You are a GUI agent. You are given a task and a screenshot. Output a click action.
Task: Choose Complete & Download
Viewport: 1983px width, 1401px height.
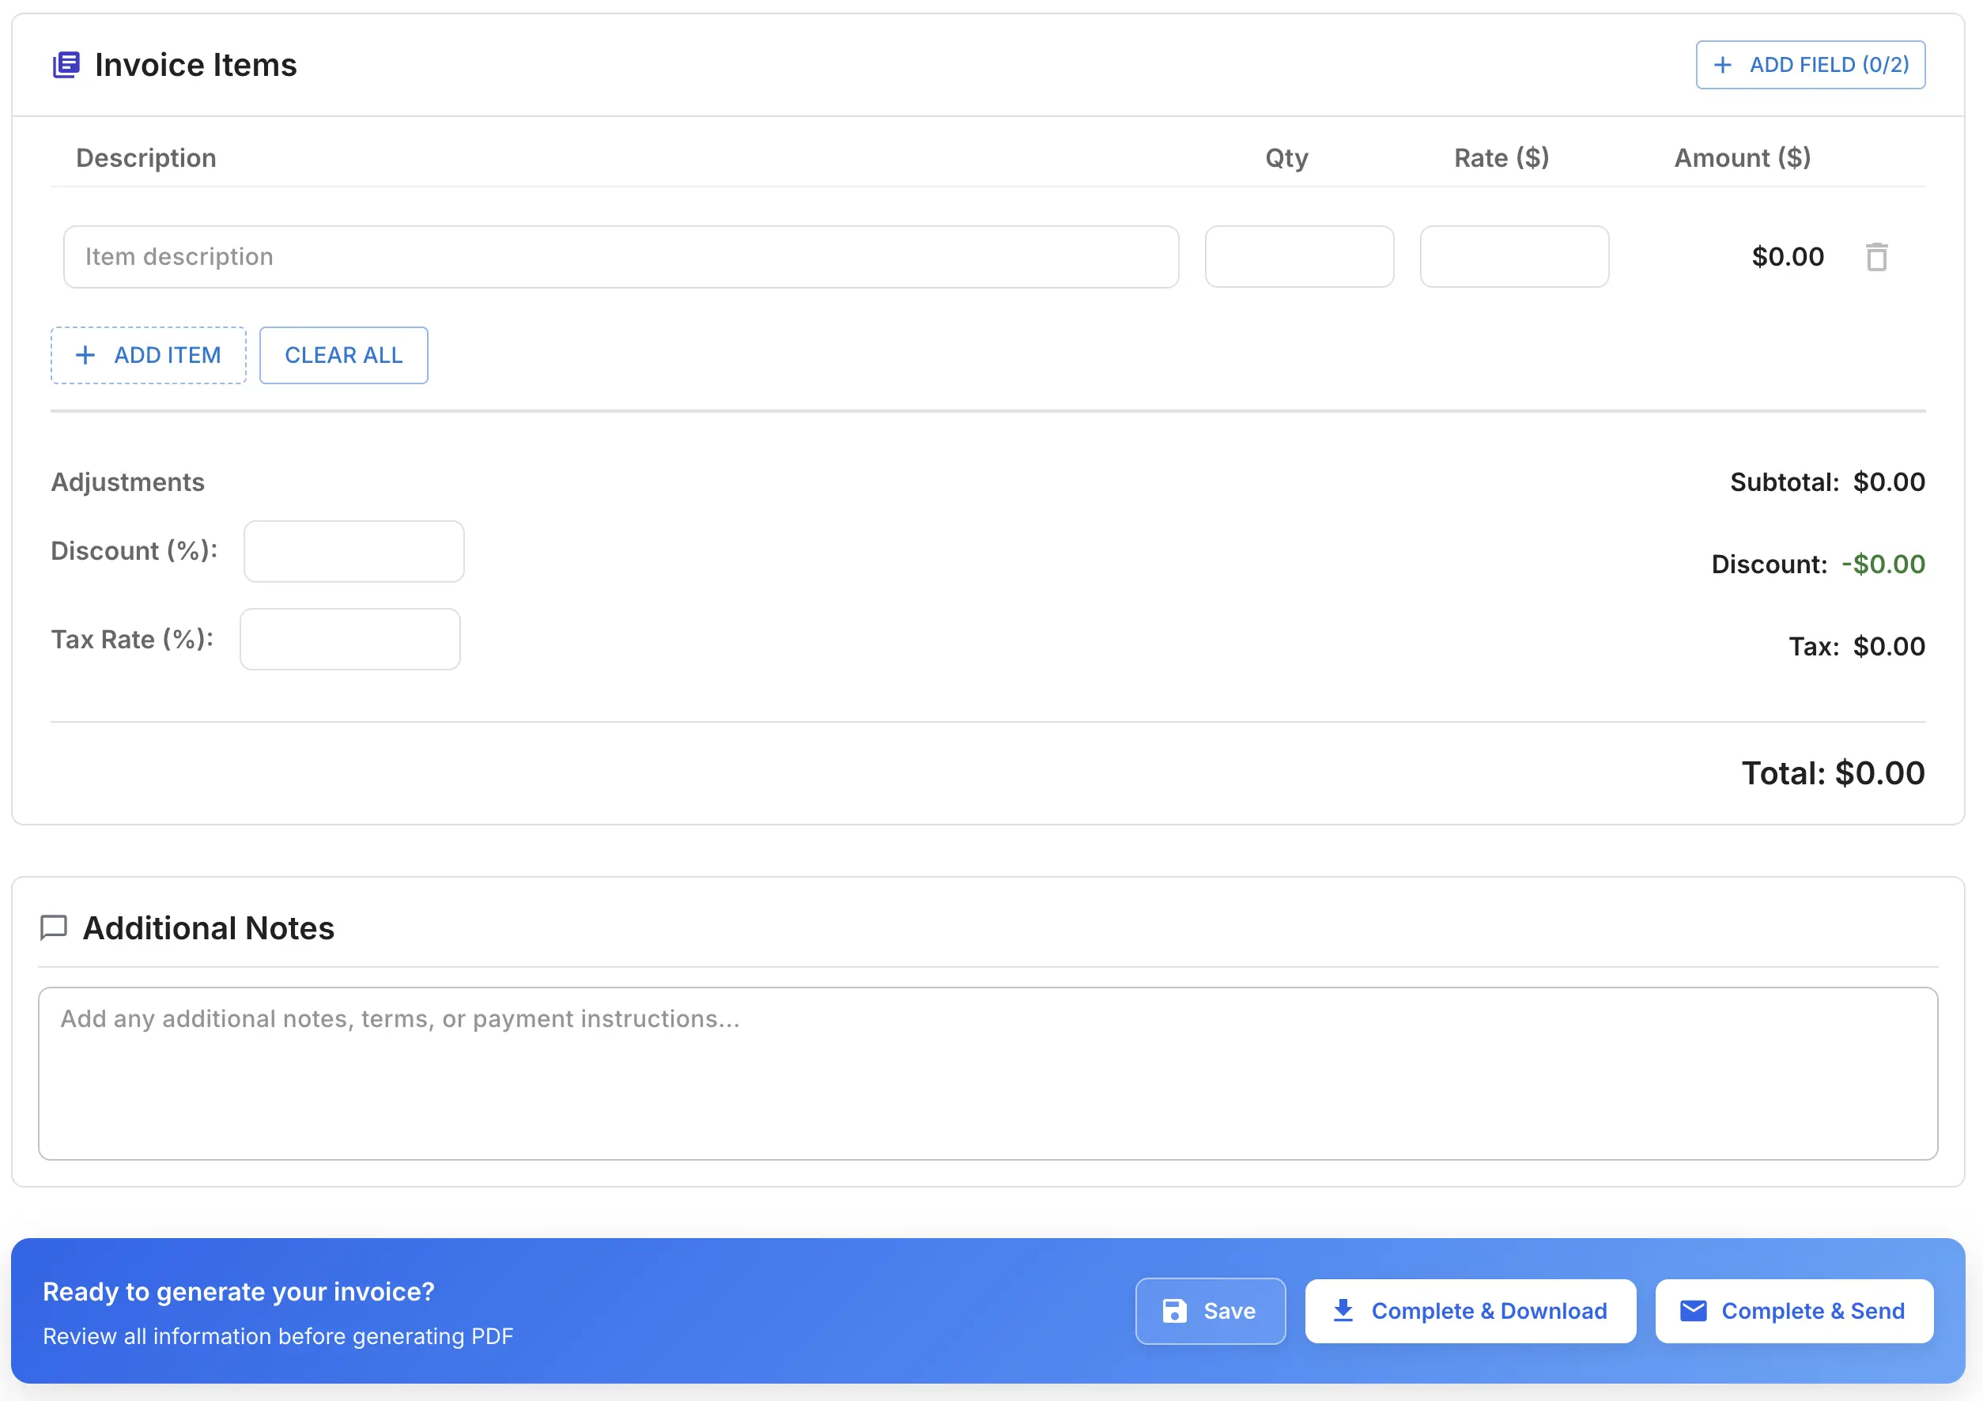coord(1470,1310)
